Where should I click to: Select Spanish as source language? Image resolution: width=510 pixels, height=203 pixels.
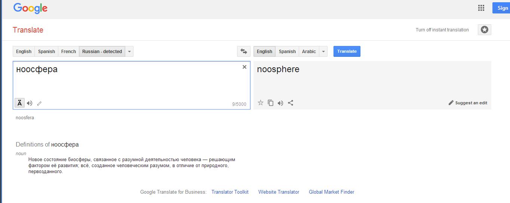pyautogui.click(x=46, y=52)
